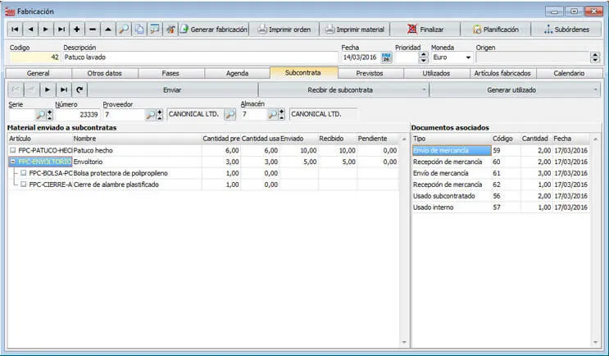Click the Tipo column header
Screen dimensions: 609x356
click(x=452, y=139)
